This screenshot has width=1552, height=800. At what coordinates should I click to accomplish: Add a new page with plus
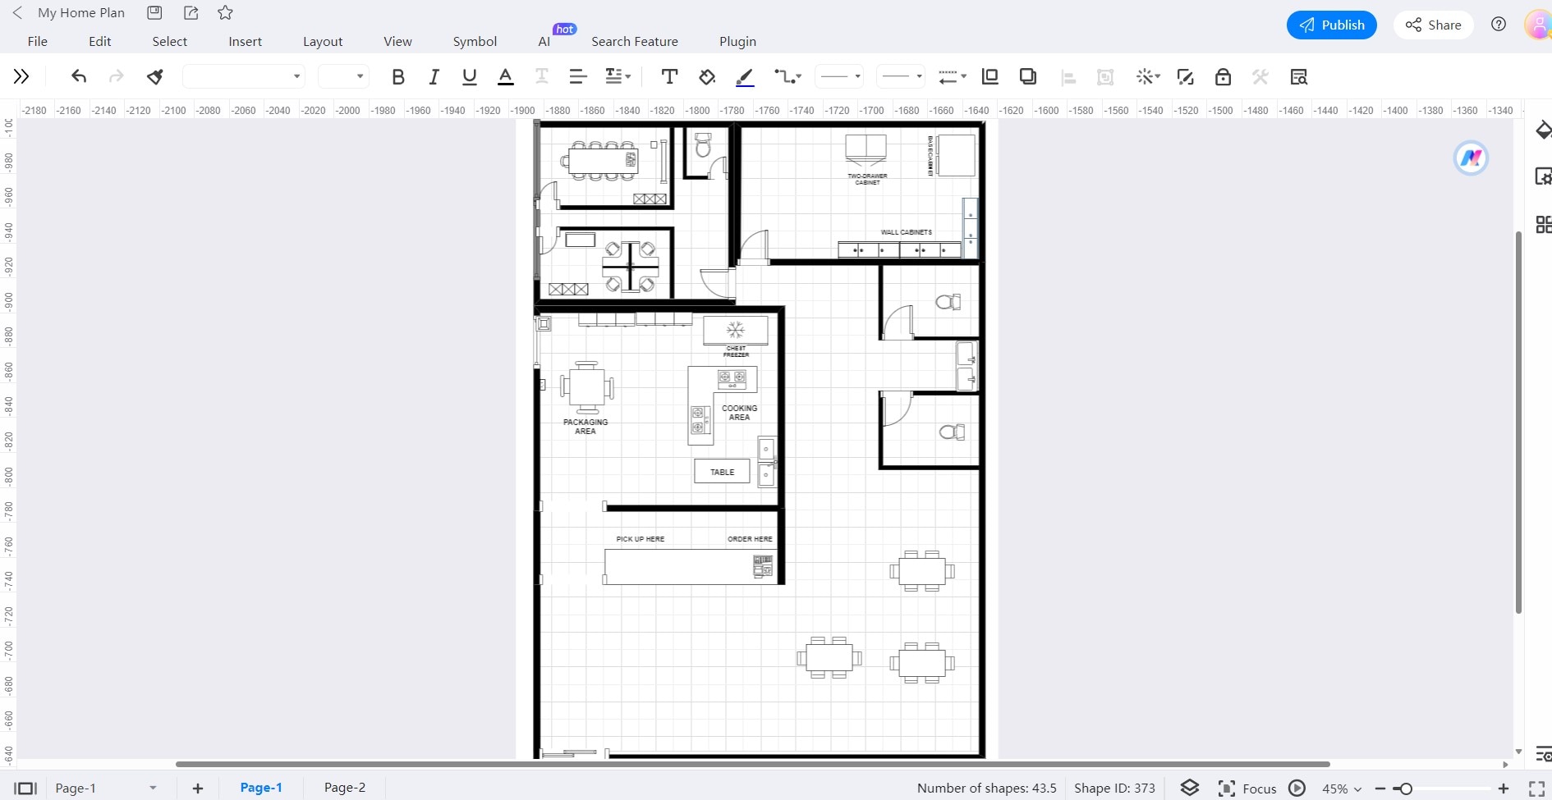point(198,788)
